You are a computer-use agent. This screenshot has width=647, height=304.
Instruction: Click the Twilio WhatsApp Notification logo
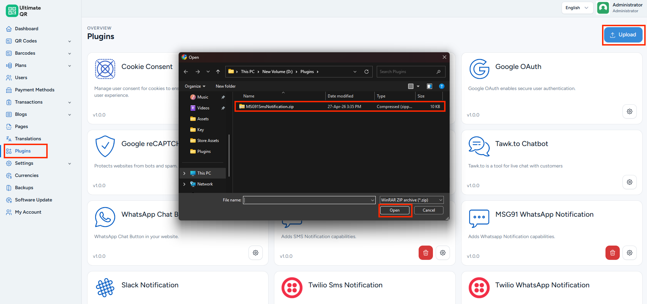(x=479, y=288)
